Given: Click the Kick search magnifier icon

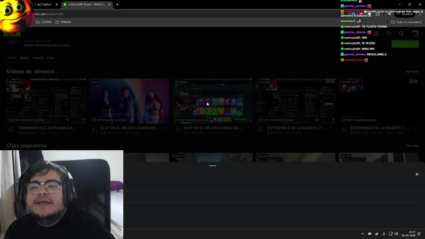Looking at the screenshot, I should coord(401,34).
